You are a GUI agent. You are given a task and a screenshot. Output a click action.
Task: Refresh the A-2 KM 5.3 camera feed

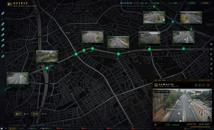pyautogui.click(x=196, y=85)
